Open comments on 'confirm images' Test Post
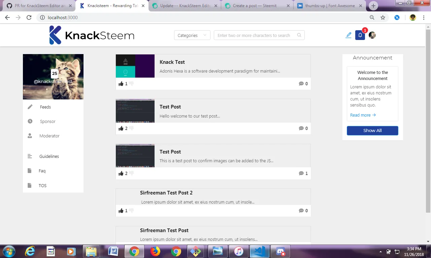Viewport: 431px width, 258px height. [301, 173]
